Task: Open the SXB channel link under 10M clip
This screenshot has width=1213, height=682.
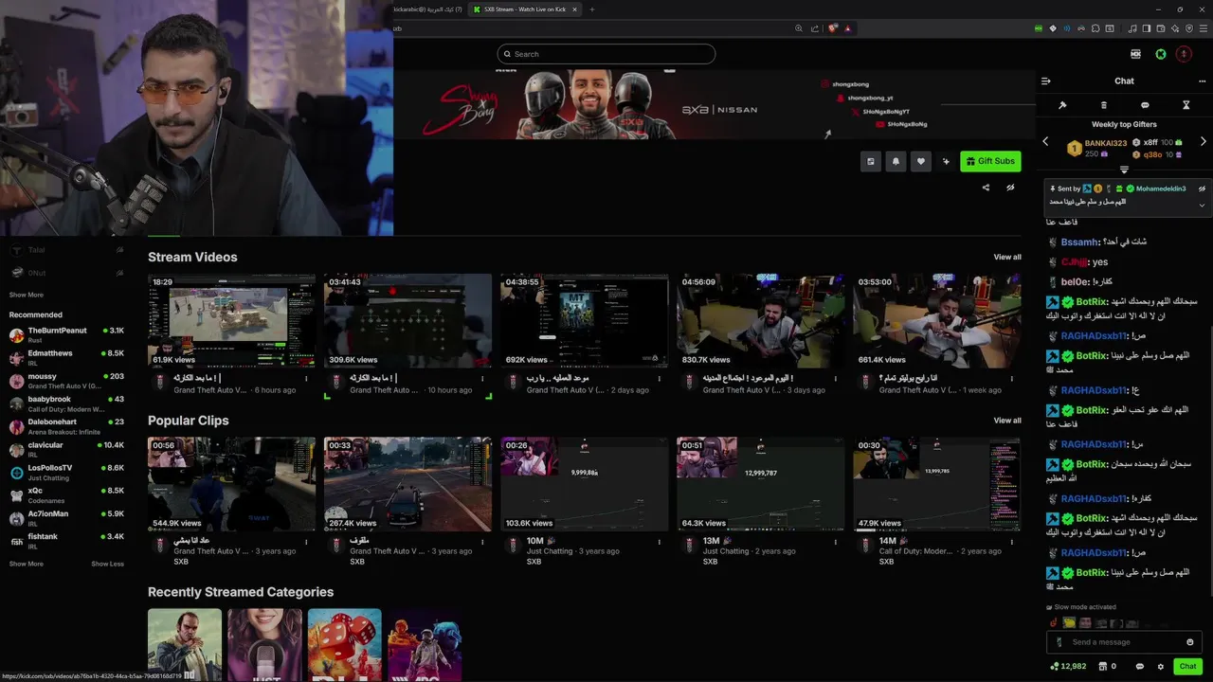Action: [534, 562]
